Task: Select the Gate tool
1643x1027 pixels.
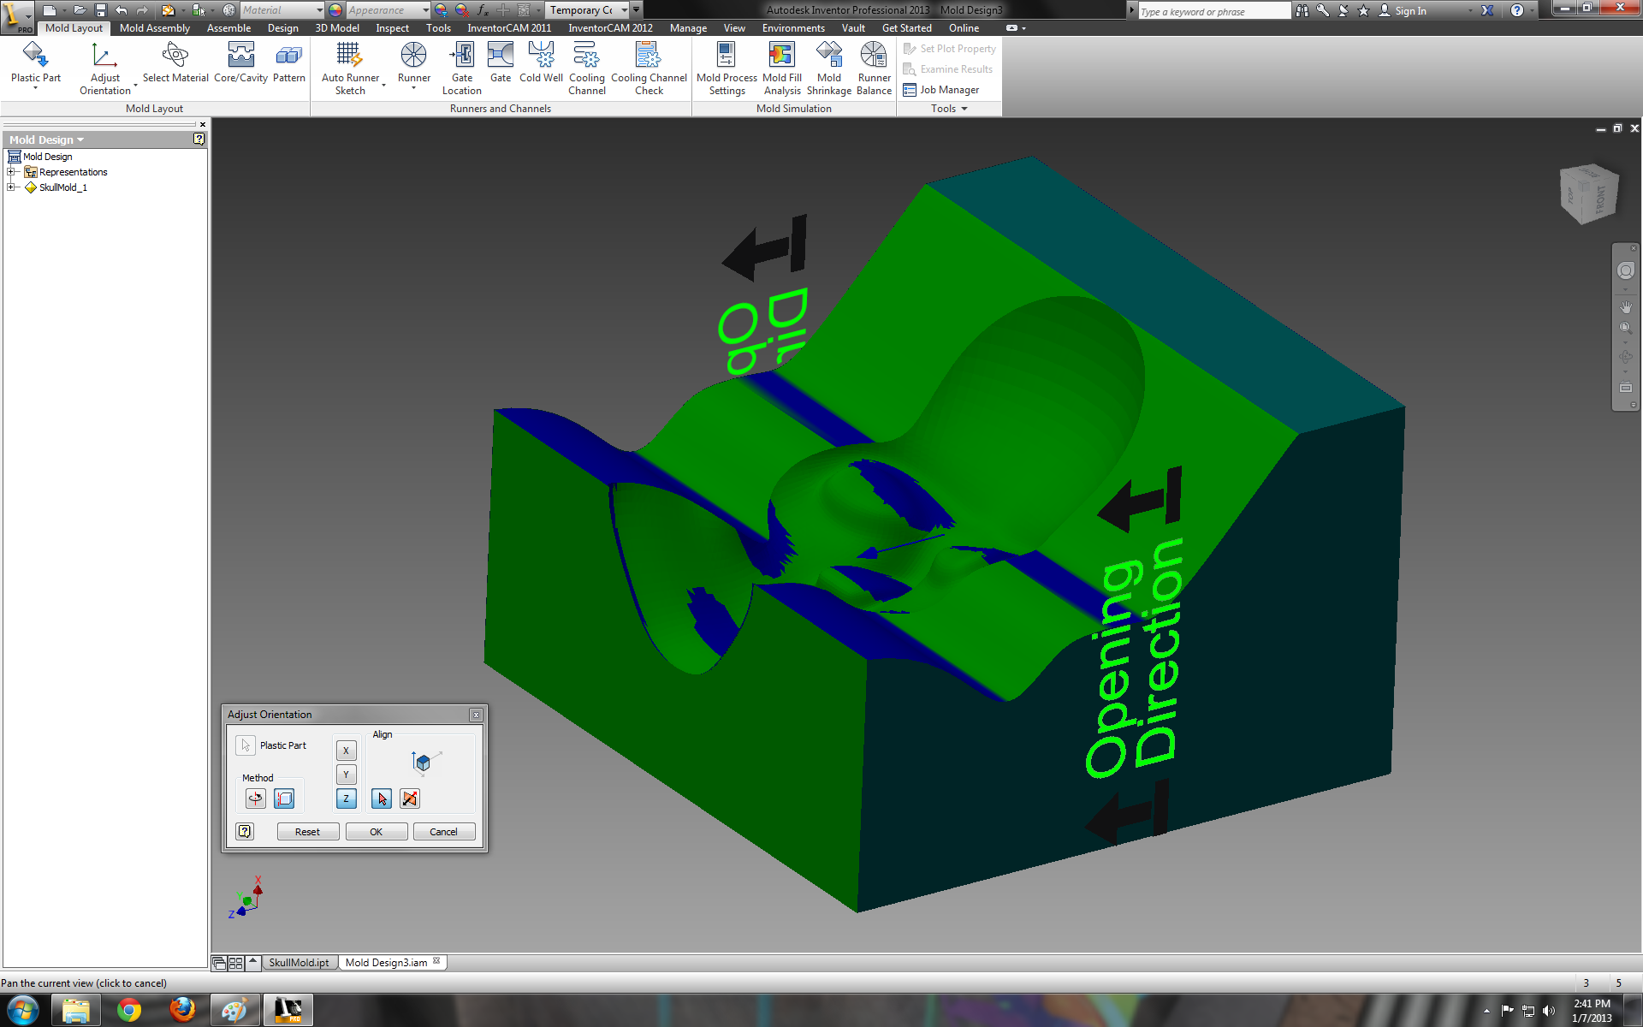Action: tap(501, 62)
